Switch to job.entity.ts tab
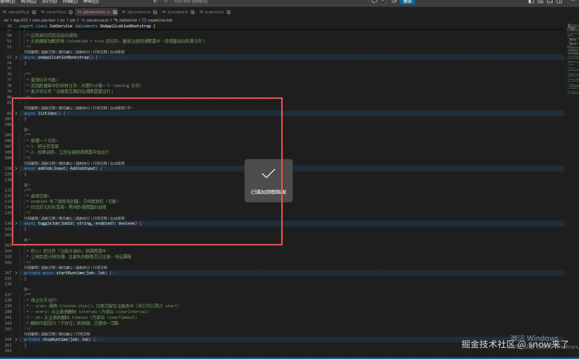The image size is (579, 359). click(x=56, y=12)
